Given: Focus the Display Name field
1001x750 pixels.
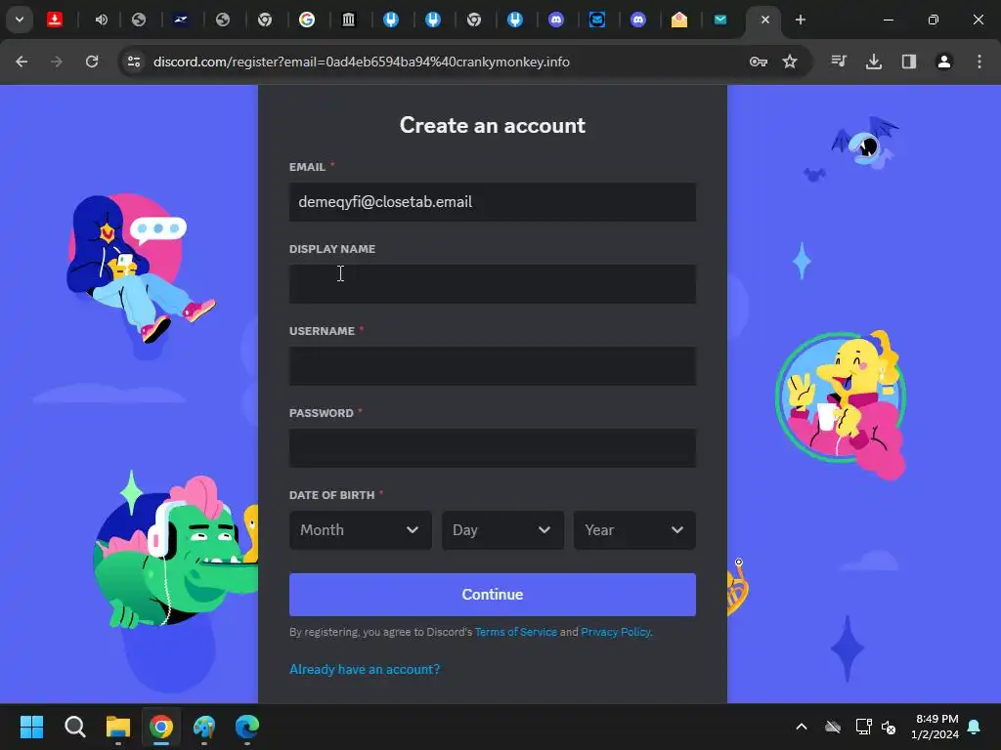Looking at the screenshot, I should (493, 284).
